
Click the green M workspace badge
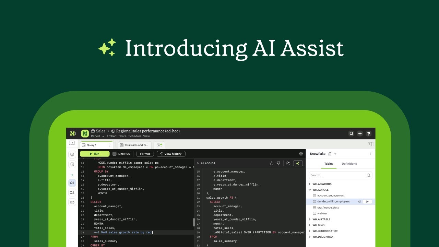[85, 133]
